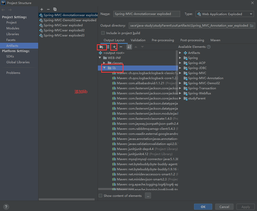Click the add artifact plus icon

click(x=42, y=9)
